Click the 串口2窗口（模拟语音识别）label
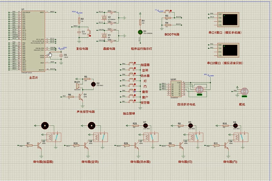Viewport: 272px width, 181px height. tap(225, 63)
